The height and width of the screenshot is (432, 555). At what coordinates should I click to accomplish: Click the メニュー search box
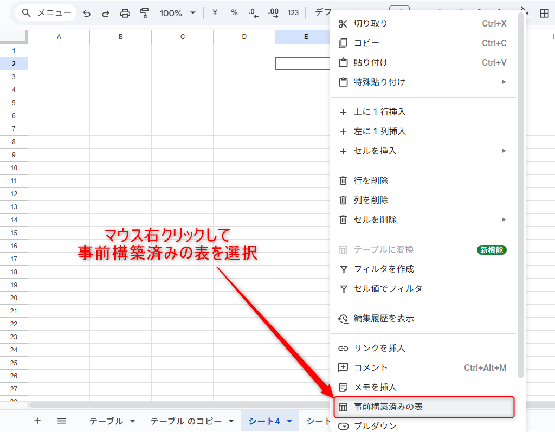coord(46,13)
